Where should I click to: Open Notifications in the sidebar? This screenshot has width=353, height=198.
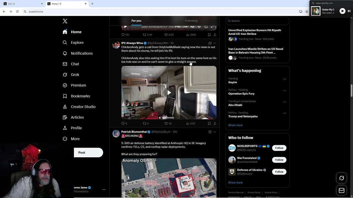click(x=77, y=53)
